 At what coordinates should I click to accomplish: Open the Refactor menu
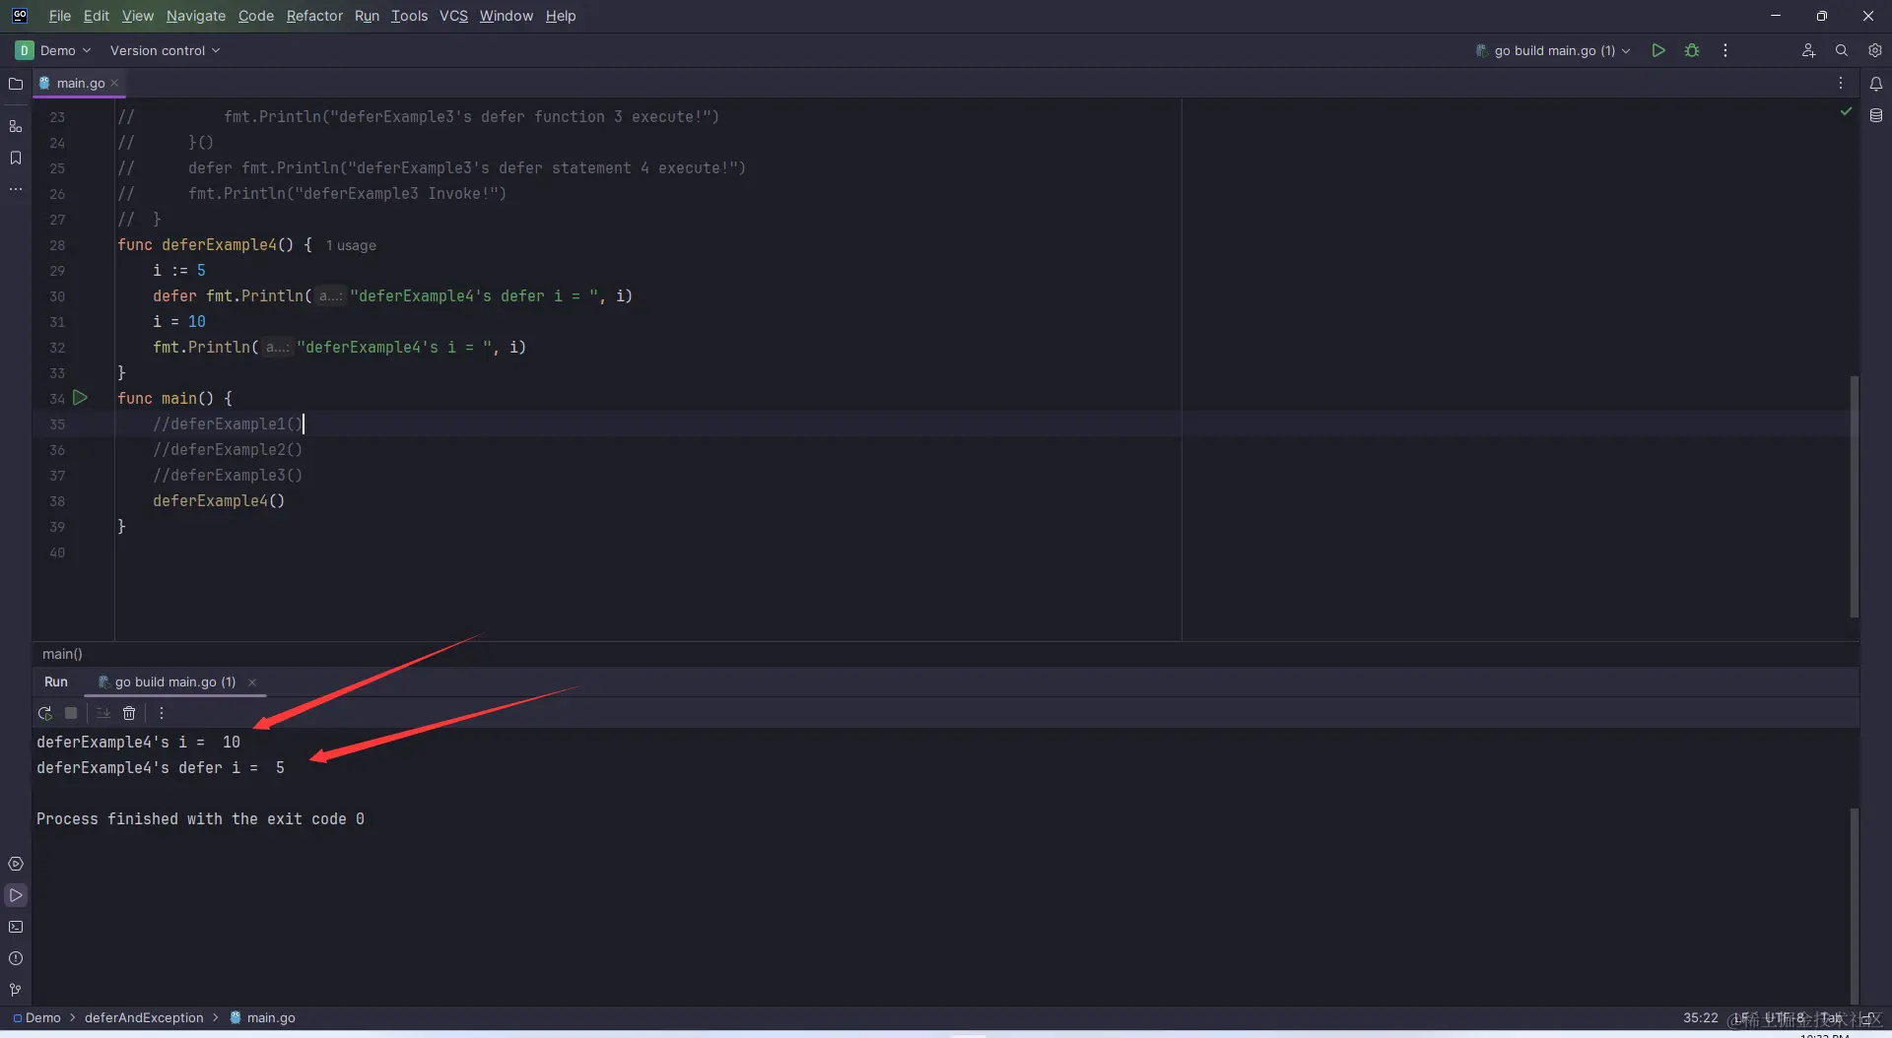pyautogui.click(x=314, y=16)
